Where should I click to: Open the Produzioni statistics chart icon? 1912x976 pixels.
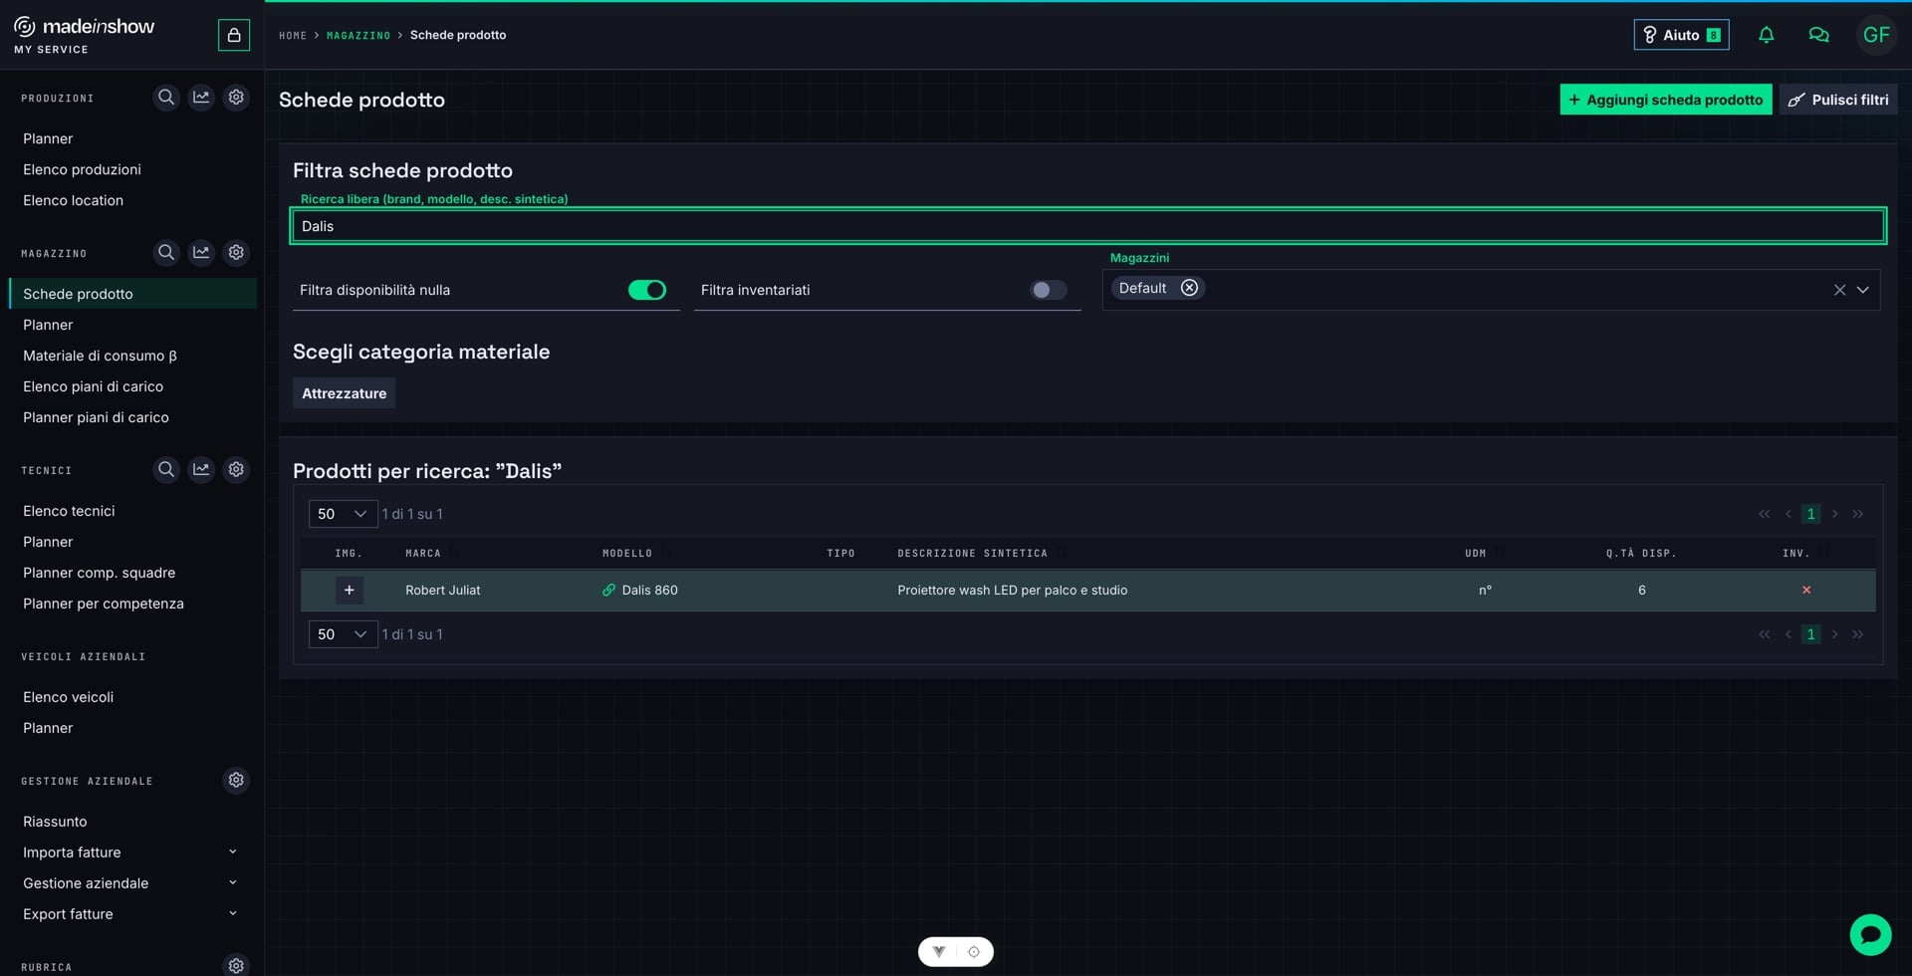[x=201, y=98]
